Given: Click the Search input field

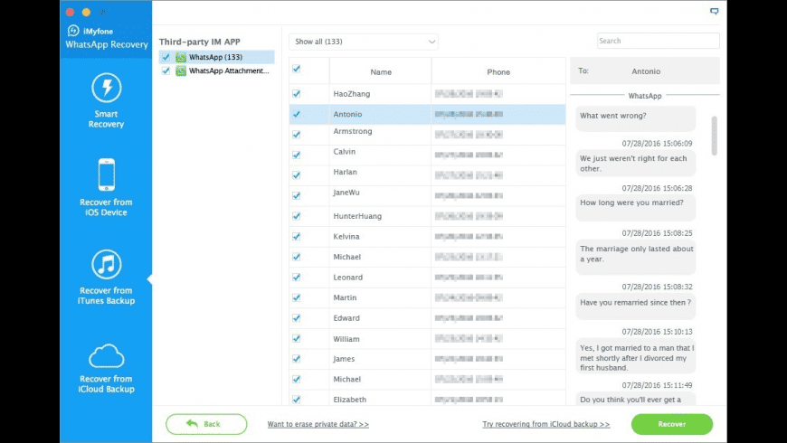Looking at the screenshot, I should click(658, 41).
